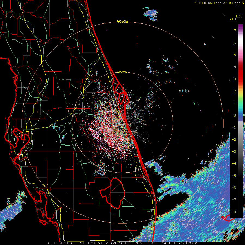245x245 pixels.
Task: Click the -3 value on the legend
Action: pyautogui.click(x=234, y=152)
